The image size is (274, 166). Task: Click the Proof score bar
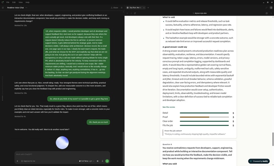pos(204,117)
